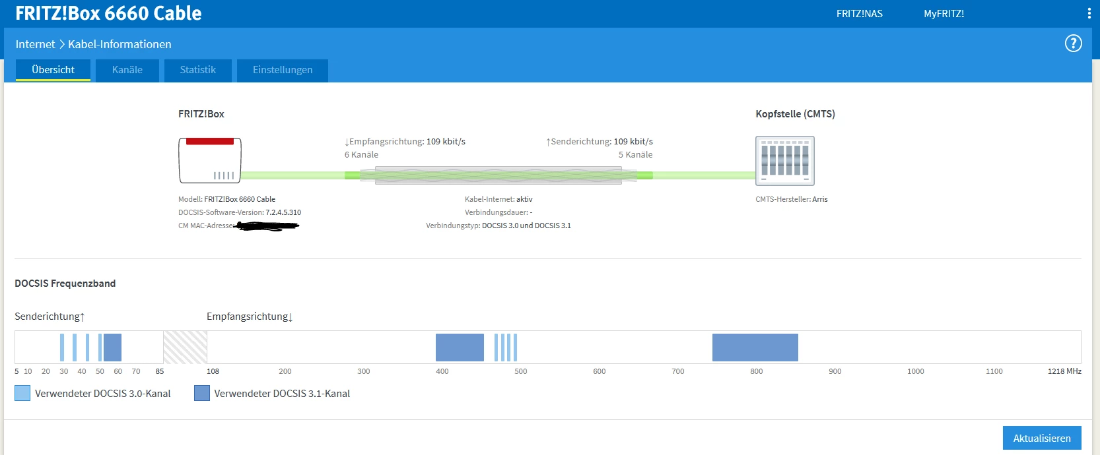
Task: Click the light blue DOCSIS 3.0 legend swatch
Action: pos(22,393)
